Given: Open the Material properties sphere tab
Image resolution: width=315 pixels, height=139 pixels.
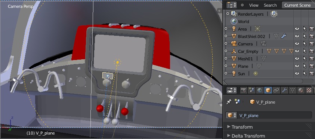Looking at the screenshot, I should click(301, 90).
